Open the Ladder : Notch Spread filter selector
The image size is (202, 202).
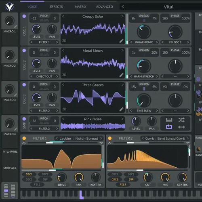coord(79,139)
